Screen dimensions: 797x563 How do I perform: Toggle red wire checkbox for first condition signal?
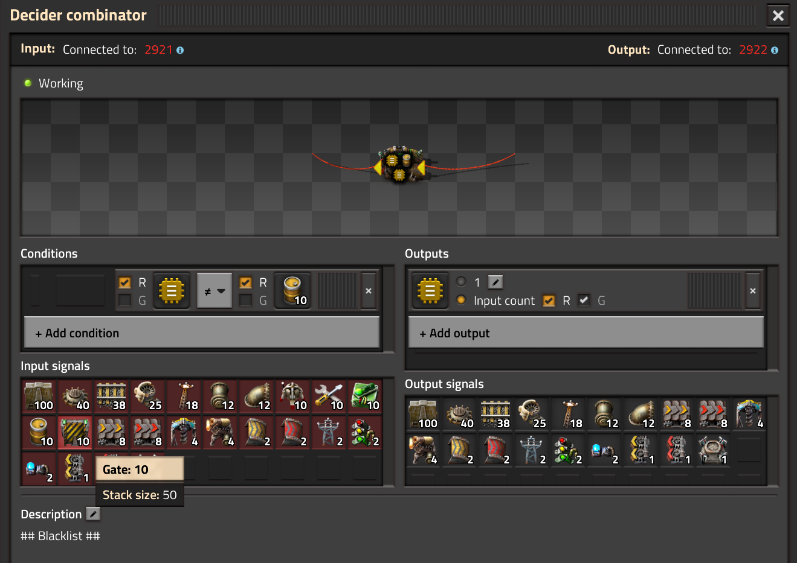point(125,282)
